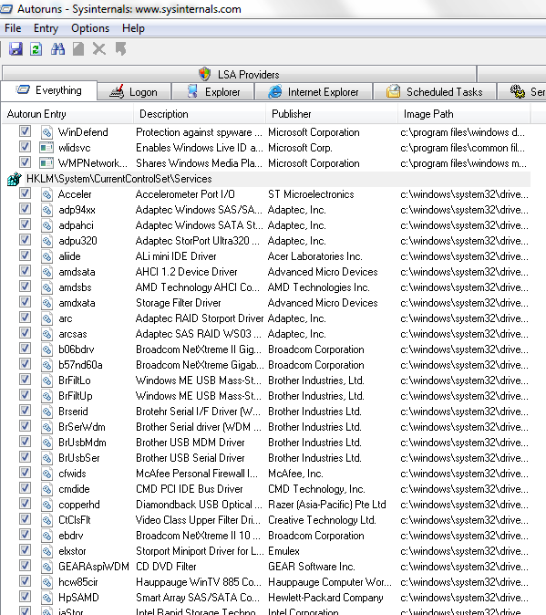Click the copperhd driver icon
Screen dimensions: 546x615
46,505
